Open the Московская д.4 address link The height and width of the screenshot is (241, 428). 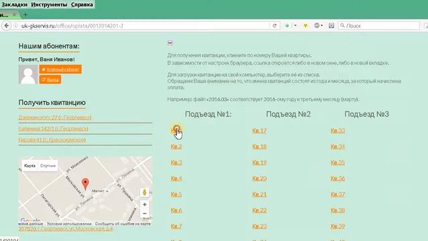coord(66,229)
